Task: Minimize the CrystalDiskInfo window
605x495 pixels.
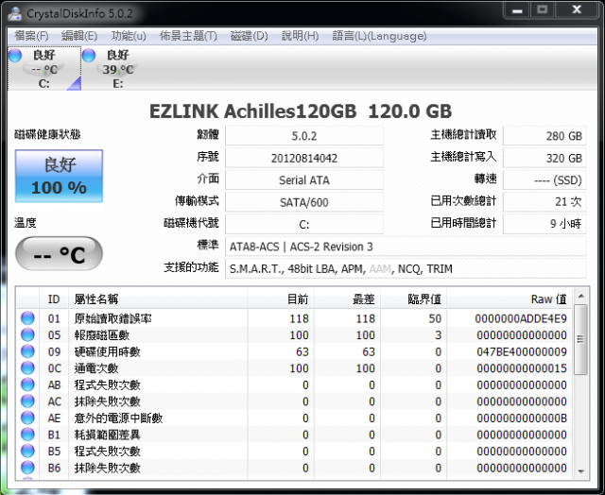Action: coord(517,9)
